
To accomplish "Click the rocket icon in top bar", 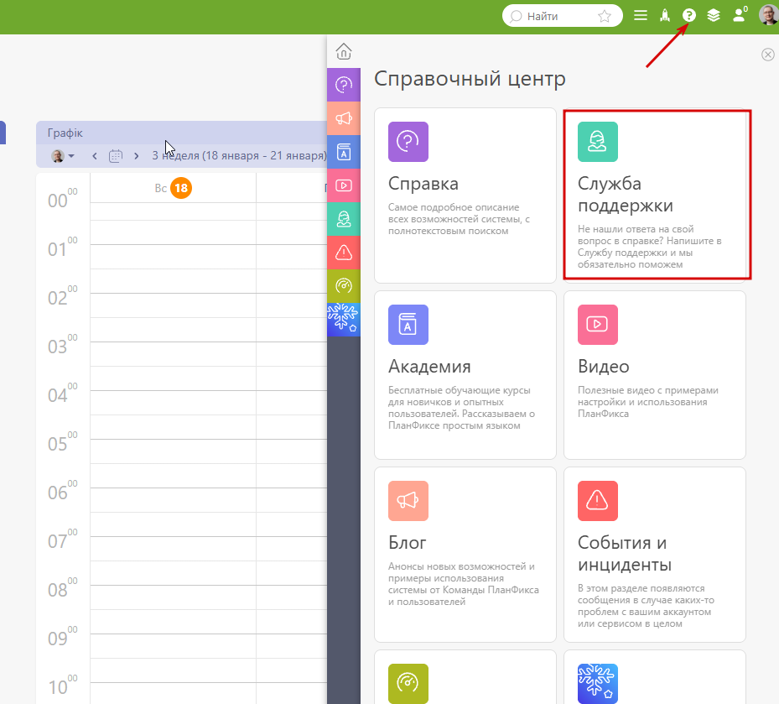I will click(x=665, y=16).
